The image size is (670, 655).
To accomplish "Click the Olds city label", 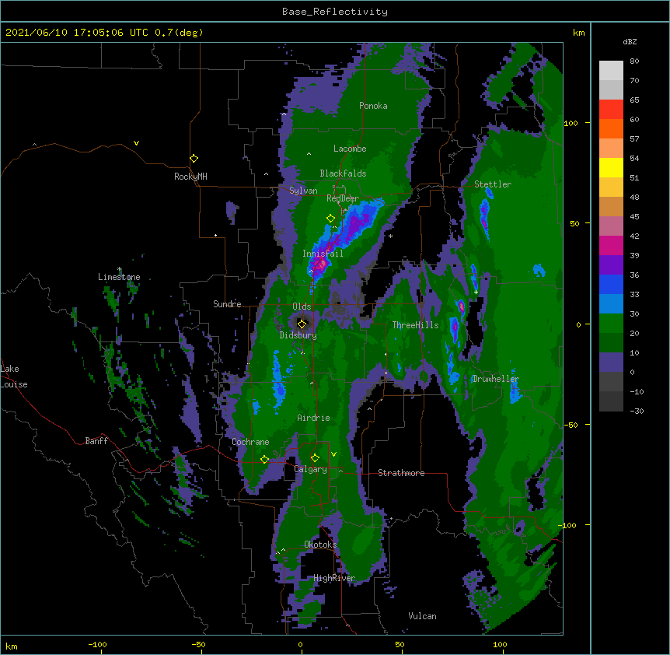I will (302, 306).
